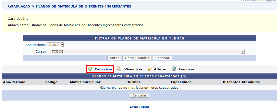Click the green plus Cadastrar icon

point(90,69)
